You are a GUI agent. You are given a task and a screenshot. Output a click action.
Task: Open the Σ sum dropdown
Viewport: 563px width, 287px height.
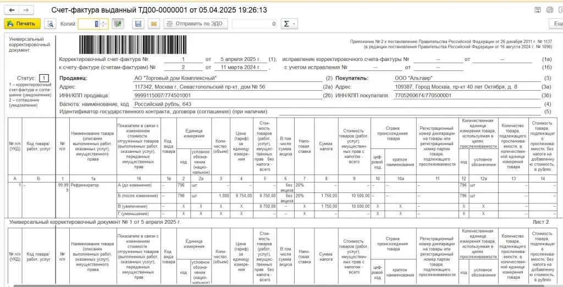coord(289,24)
